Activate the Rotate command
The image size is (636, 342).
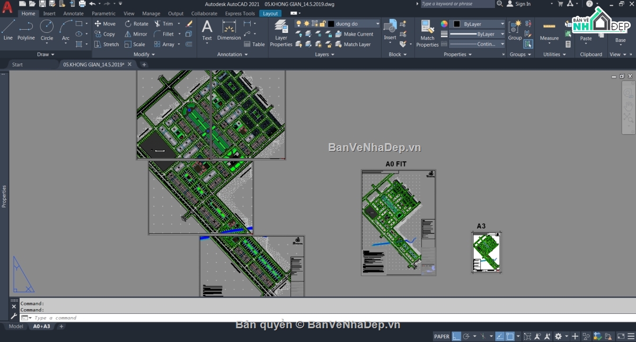(137, 23)
